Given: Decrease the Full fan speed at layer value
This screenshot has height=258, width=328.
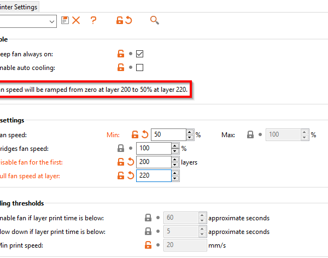Looking at the screenshot, I should pos(175,178).
